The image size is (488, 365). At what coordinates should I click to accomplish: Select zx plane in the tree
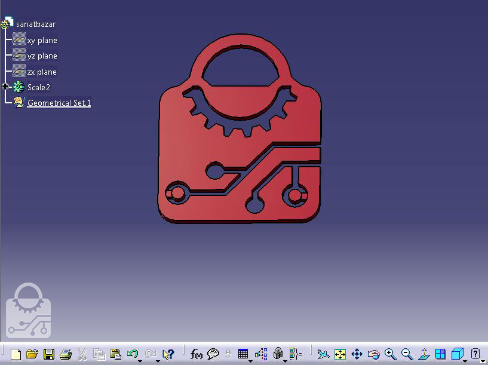pos(42,72)
